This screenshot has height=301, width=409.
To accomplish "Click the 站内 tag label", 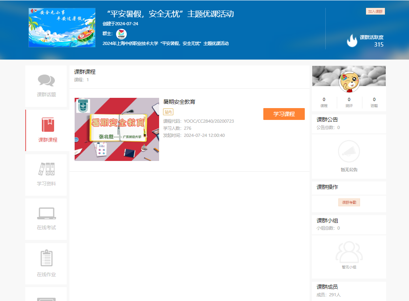I will coord(168,112).
